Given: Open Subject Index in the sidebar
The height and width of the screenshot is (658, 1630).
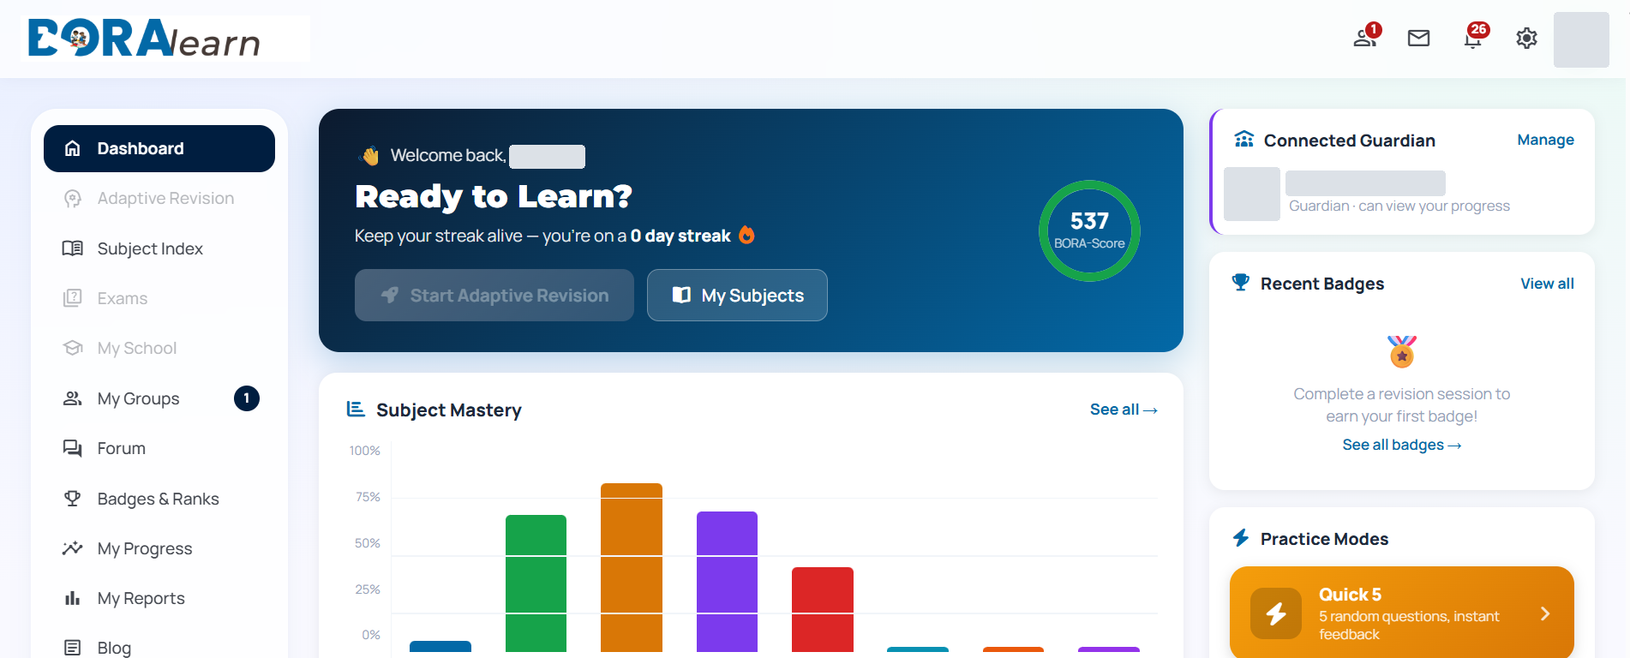Looking at the screenshot, I should click(x=159, y=248).
